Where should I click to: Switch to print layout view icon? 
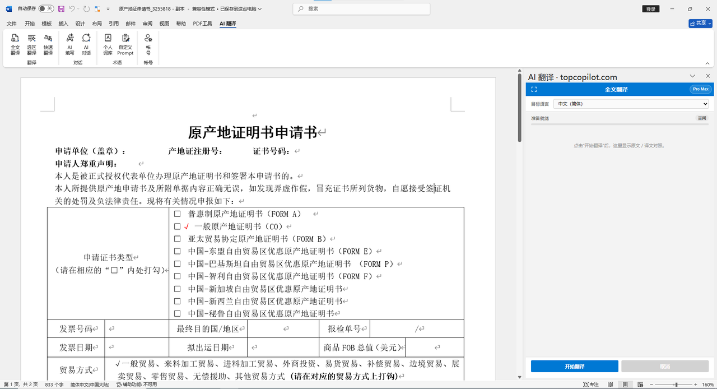point(624,385)
